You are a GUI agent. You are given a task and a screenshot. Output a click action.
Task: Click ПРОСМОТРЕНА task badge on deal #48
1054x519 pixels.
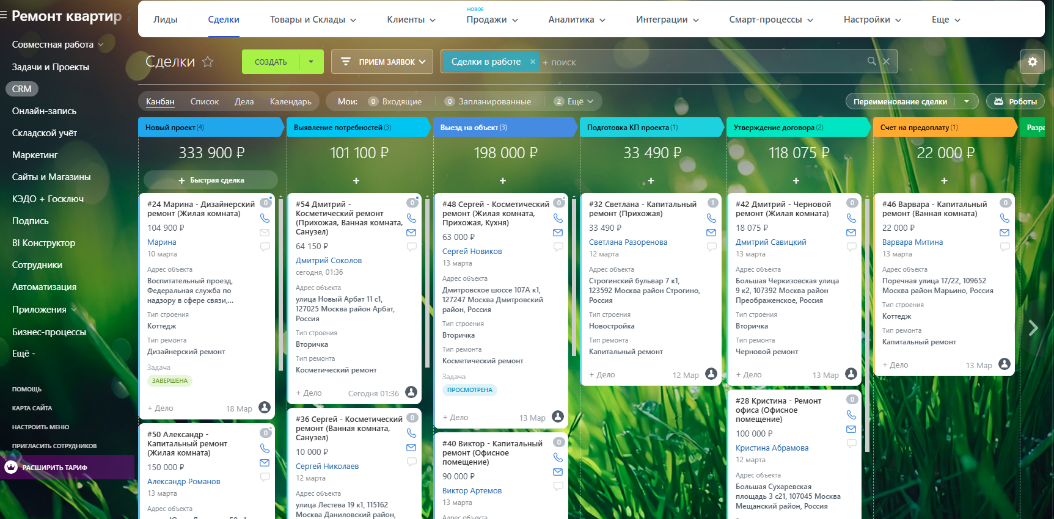pos(470,390)
